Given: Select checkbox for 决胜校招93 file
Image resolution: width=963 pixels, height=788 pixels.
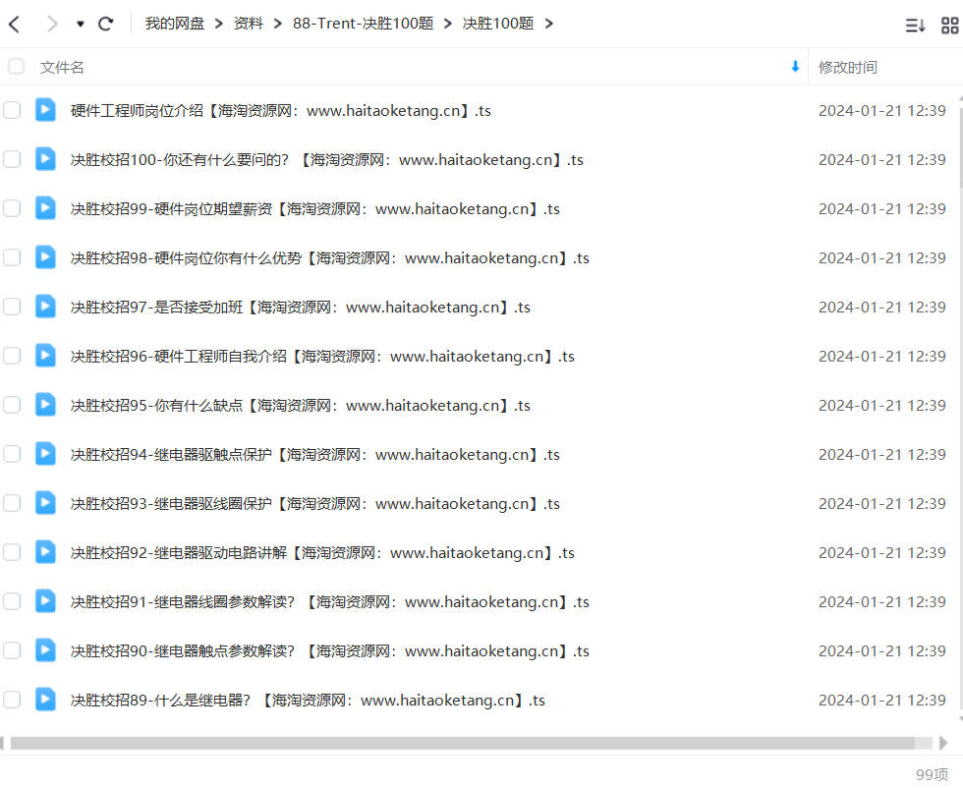Looking at the screenshot, I should [12, 504].
